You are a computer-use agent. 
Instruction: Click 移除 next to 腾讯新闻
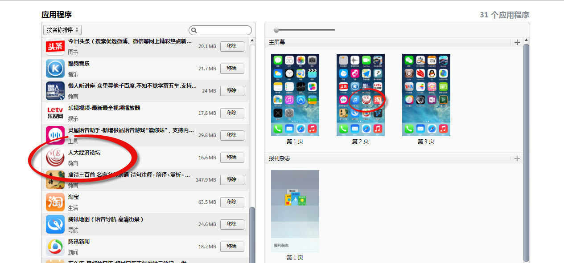click(x=232, y=247)
